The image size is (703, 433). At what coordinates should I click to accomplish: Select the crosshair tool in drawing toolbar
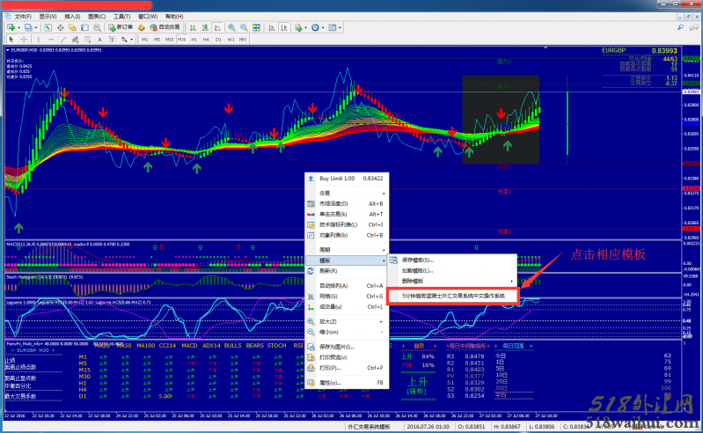pyautogui.click(x=24, y=39)
